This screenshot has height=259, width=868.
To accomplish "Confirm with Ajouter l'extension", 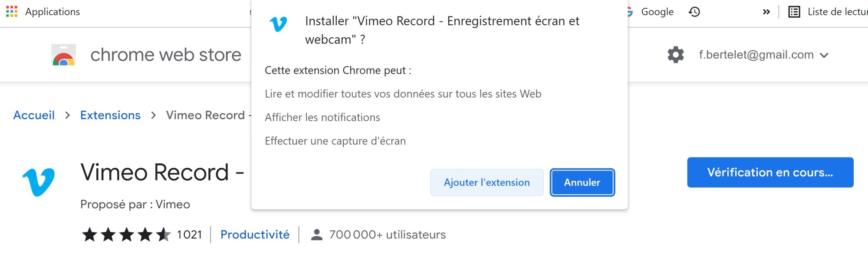I will 487,183.
